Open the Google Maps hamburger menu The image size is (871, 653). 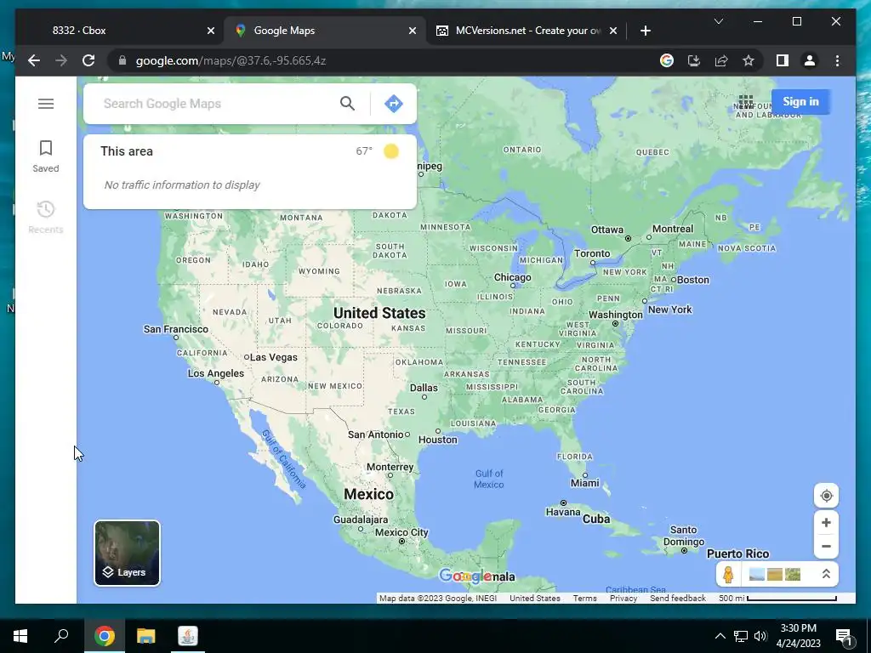pyautogui.click(x=46, y=104)
